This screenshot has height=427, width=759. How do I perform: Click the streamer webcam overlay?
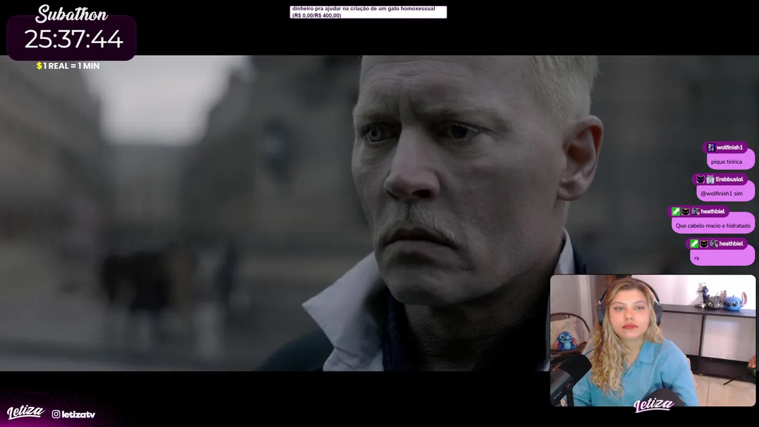pos(653,340)
